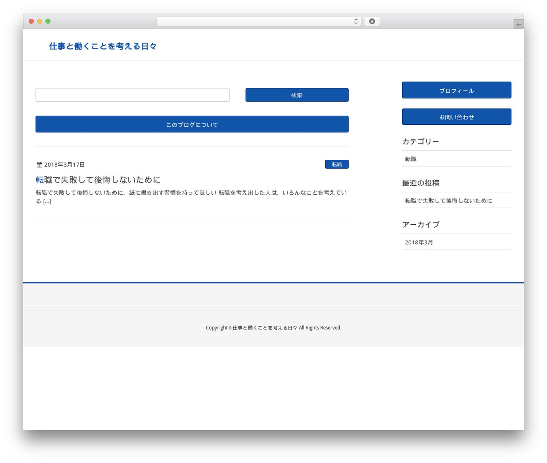Click the post excerpt paragraph text
Image resolution: width=547 pixels, height=463 pixels.
coord(192,197)
